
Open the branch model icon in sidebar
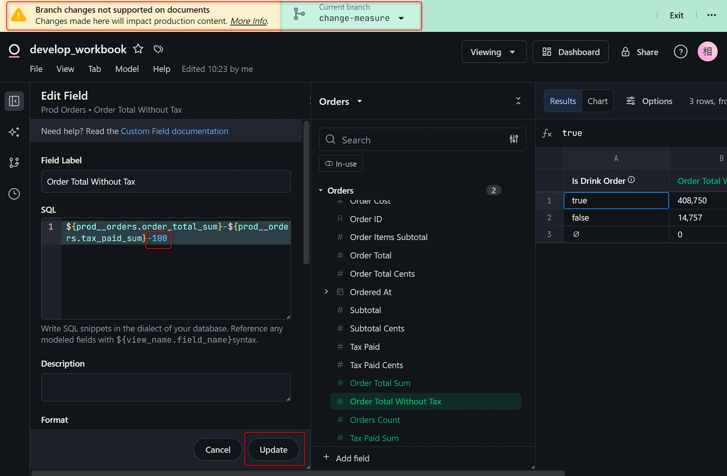pos(14,163)
